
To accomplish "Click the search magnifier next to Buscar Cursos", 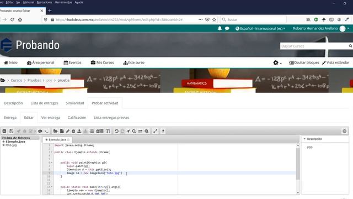I will point(350,46).
